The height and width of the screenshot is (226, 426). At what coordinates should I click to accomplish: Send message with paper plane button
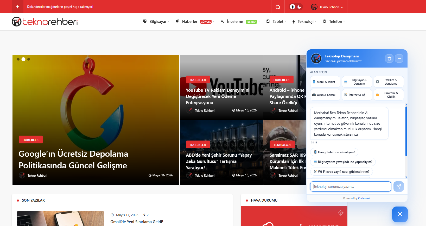(399, 187)
